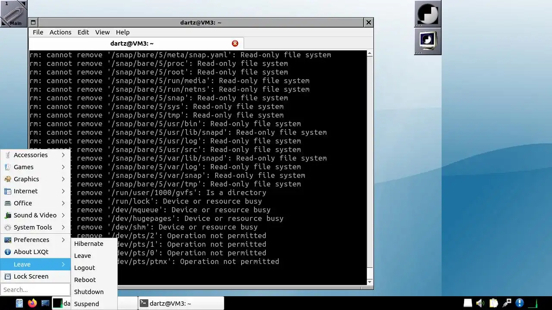Image resolution: width=552 pixels, height=310 pixels.
Task: Click the Accessories category icon
Action: click(8, 155)
